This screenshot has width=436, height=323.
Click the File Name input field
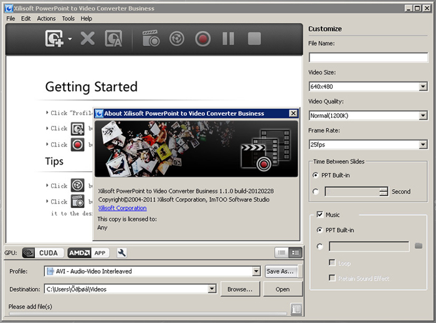pos(369,57)
